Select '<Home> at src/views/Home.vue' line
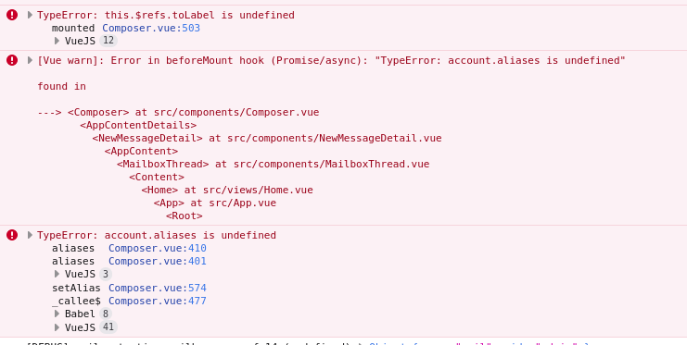 [227, 190]
